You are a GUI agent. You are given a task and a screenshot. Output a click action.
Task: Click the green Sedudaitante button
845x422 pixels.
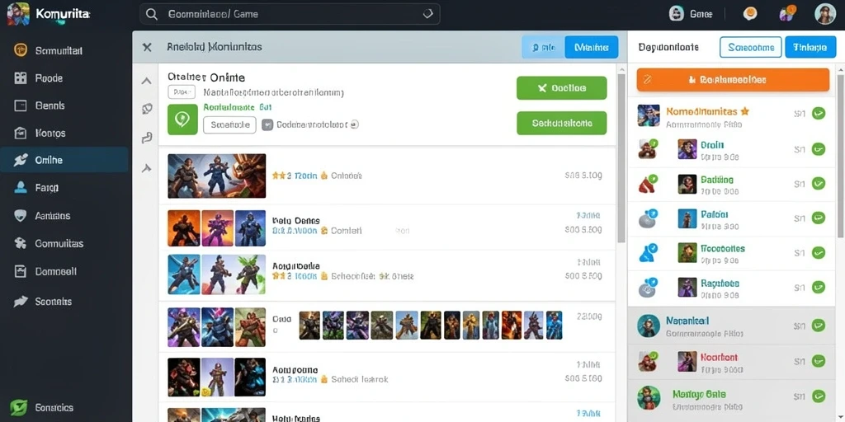coord(561,124)
